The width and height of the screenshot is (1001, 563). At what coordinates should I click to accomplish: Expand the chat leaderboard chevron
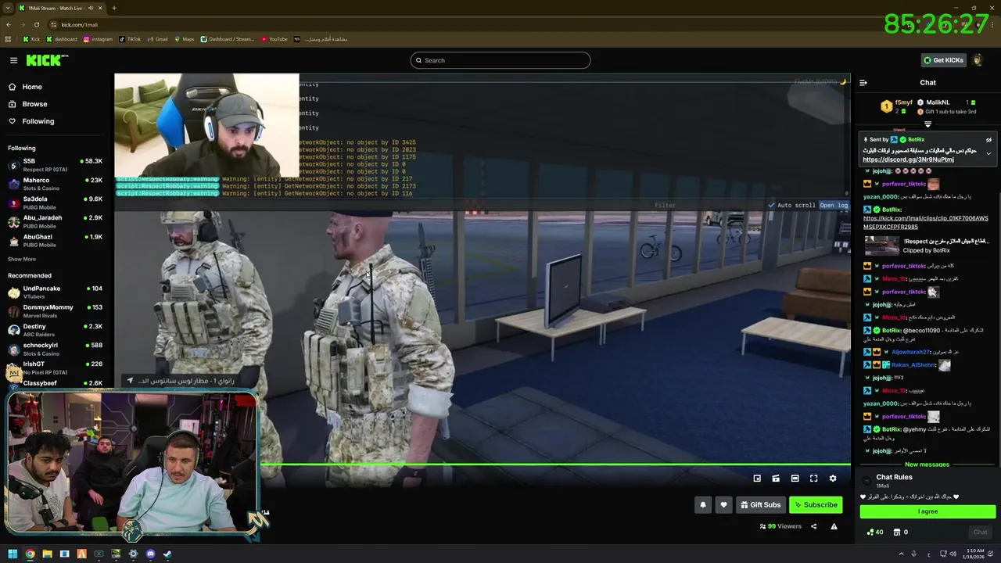click(x=928, y=124)
